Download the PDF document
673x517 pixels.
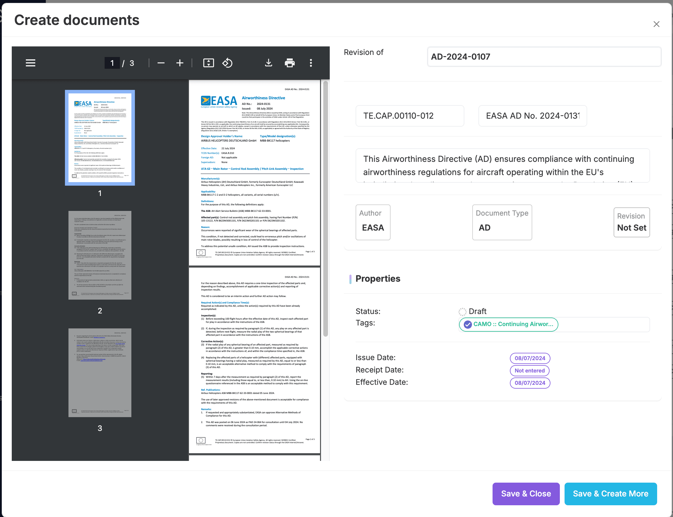point(268,63)
